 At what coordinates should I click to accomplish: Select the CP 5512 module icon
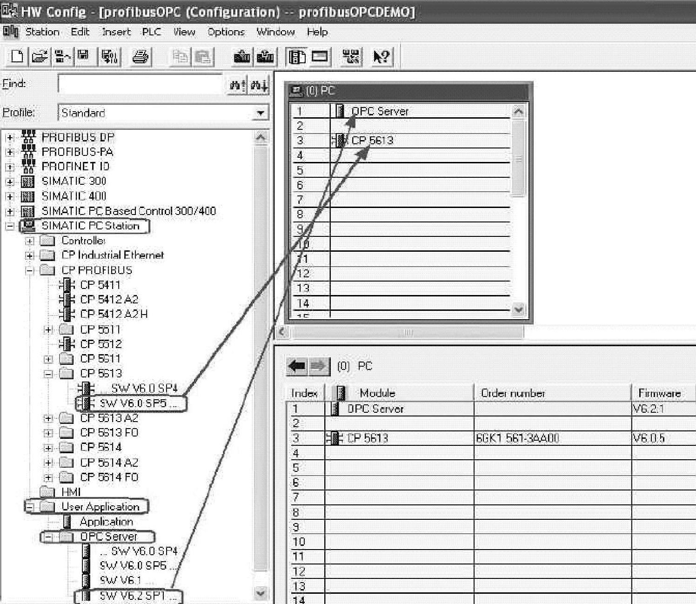click(x=67, y=344)
